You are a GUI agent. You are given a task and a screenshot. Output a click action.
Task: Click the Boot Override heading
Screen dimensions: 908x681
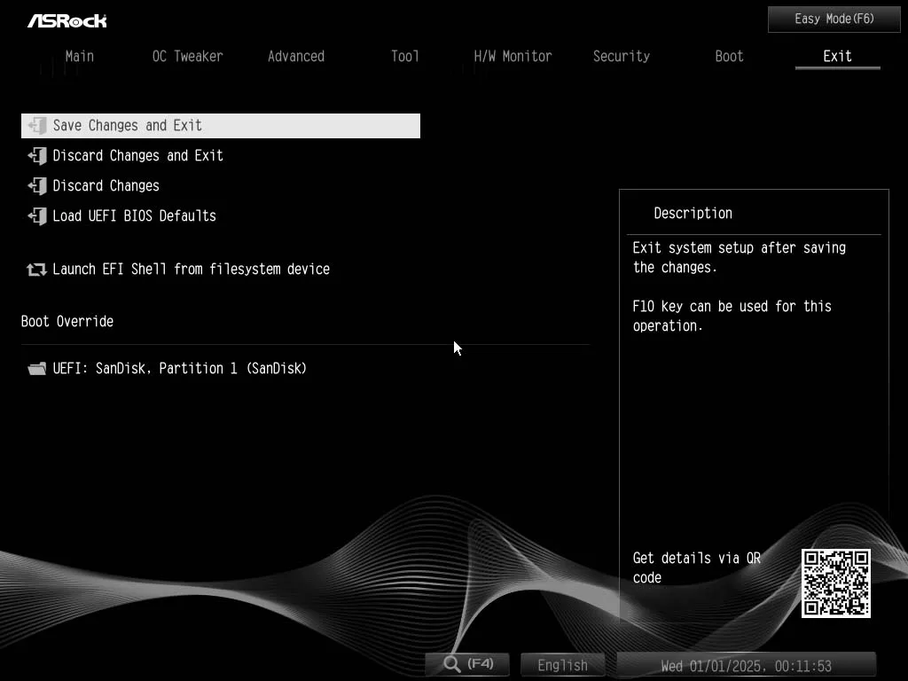pyautogui.click(x=67, y=321)
